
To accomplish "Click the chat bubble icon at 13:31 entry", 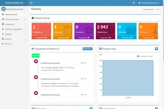I will 36,77.
